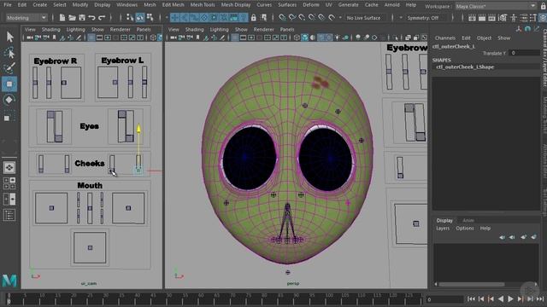Open the Mesh Tools menu

(203, 5)
